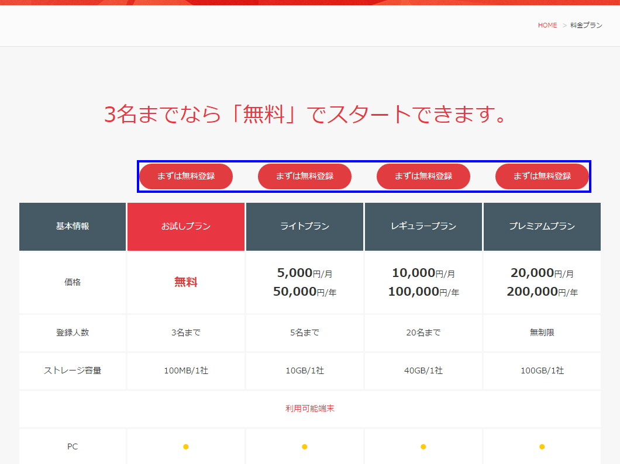Click the 10,000円/月 price
This screenshot has height=464, width=620.
[x=423, y=273]
